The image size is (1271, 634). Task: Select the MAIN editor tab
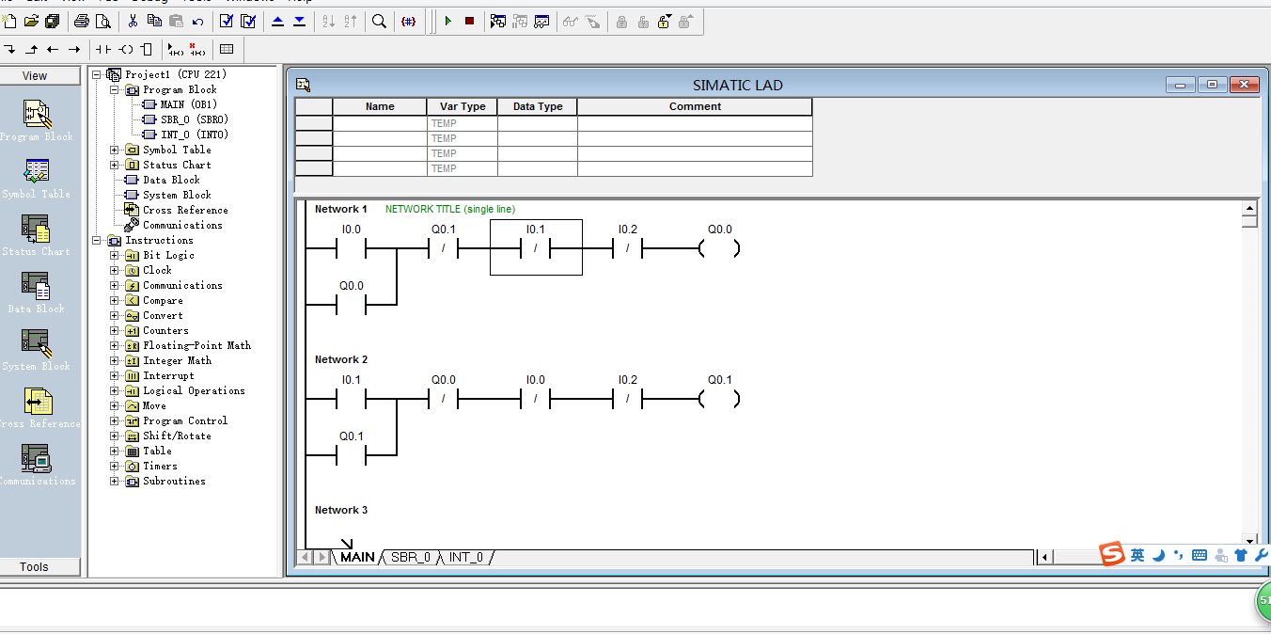pyautogui.click(x=357, y=557)
